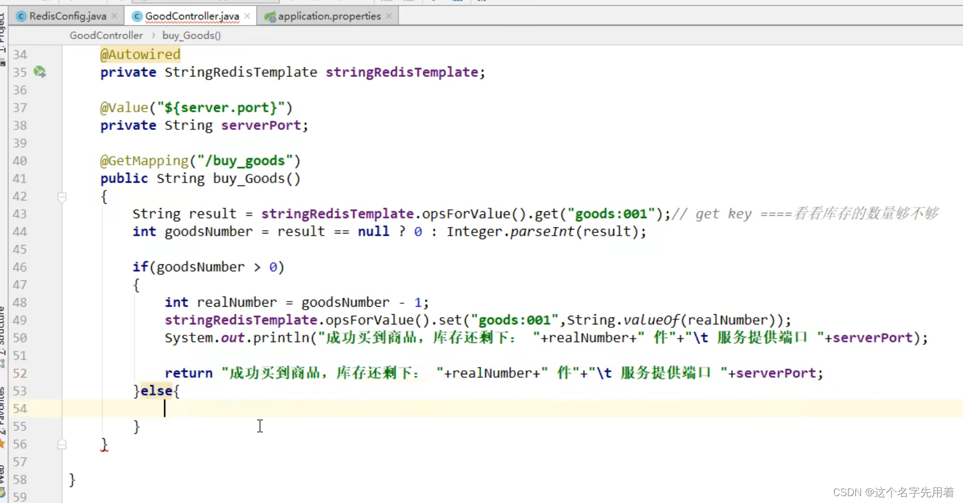Screen dimensions: 963x503
Task: Click the RedisConfig.java class file icon
Action: coord(21,16)
